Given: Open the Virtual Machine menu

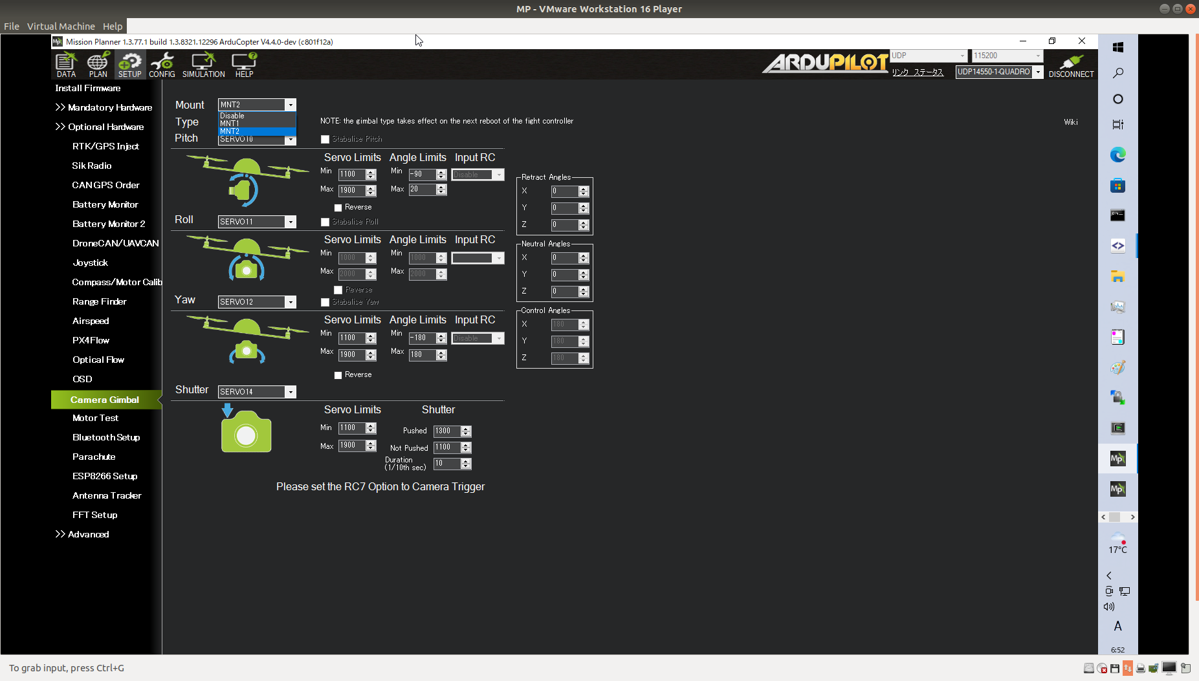Looking at the screenshot, I should [x=61, y=26].
